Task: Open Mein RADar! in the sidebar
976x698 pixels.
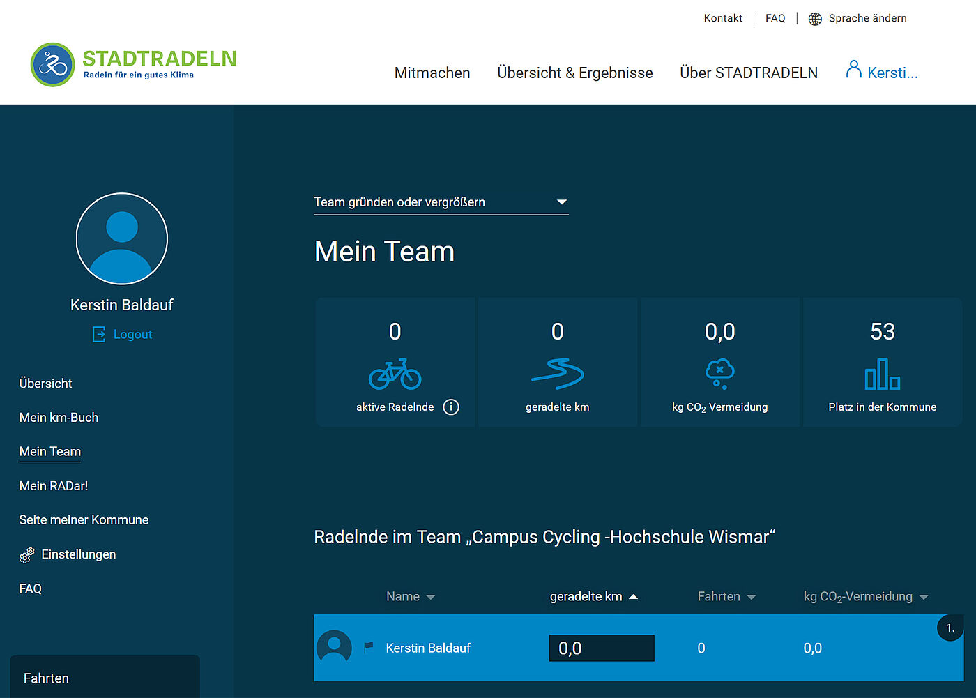Action: [54, 486]
